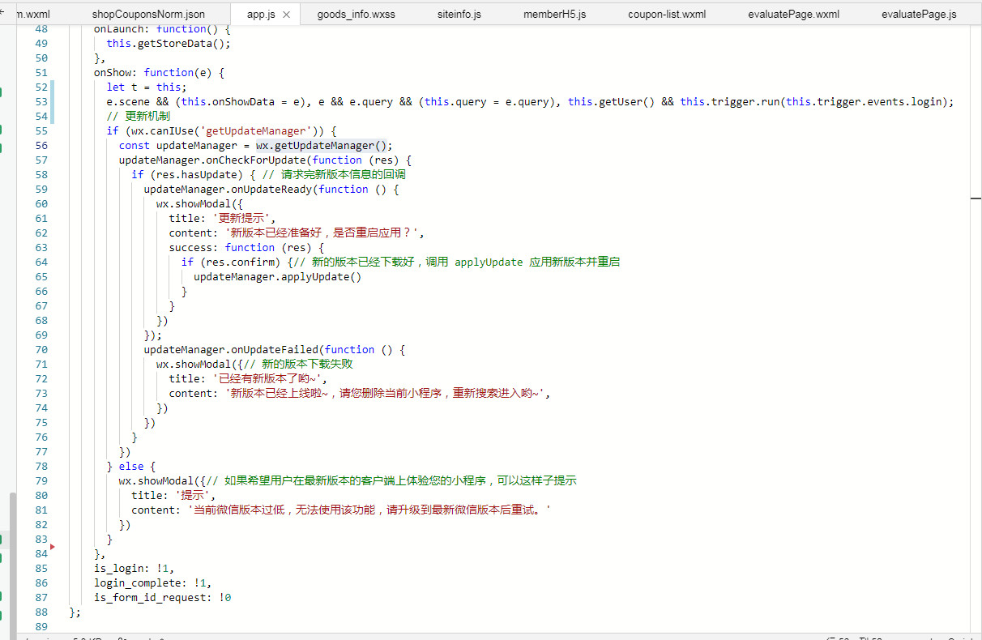Click the 'login_complete: !1,' property
Screen dimensions: 982x640
coord(152,582)
